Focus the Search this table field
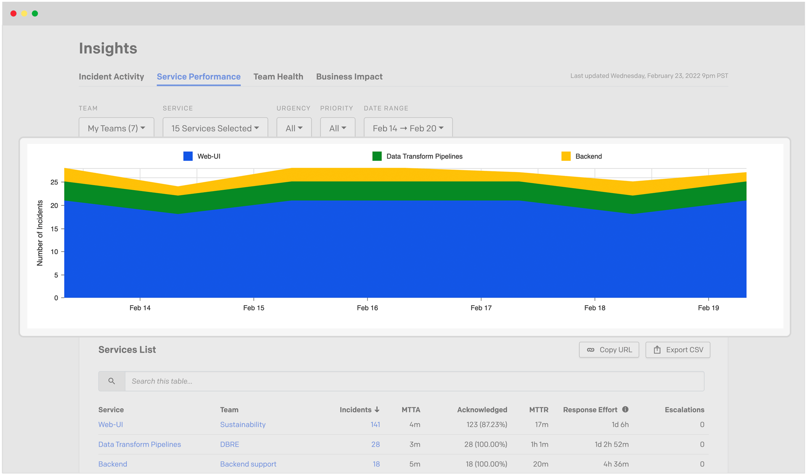The width and height of the screenshot is (808, 476). (x=414, y=381)
